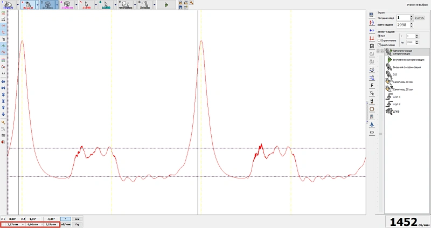Viewport: 431px width, 228px height.
Task: Select ДПКВ sensor item
Action: tap(407, 112)
